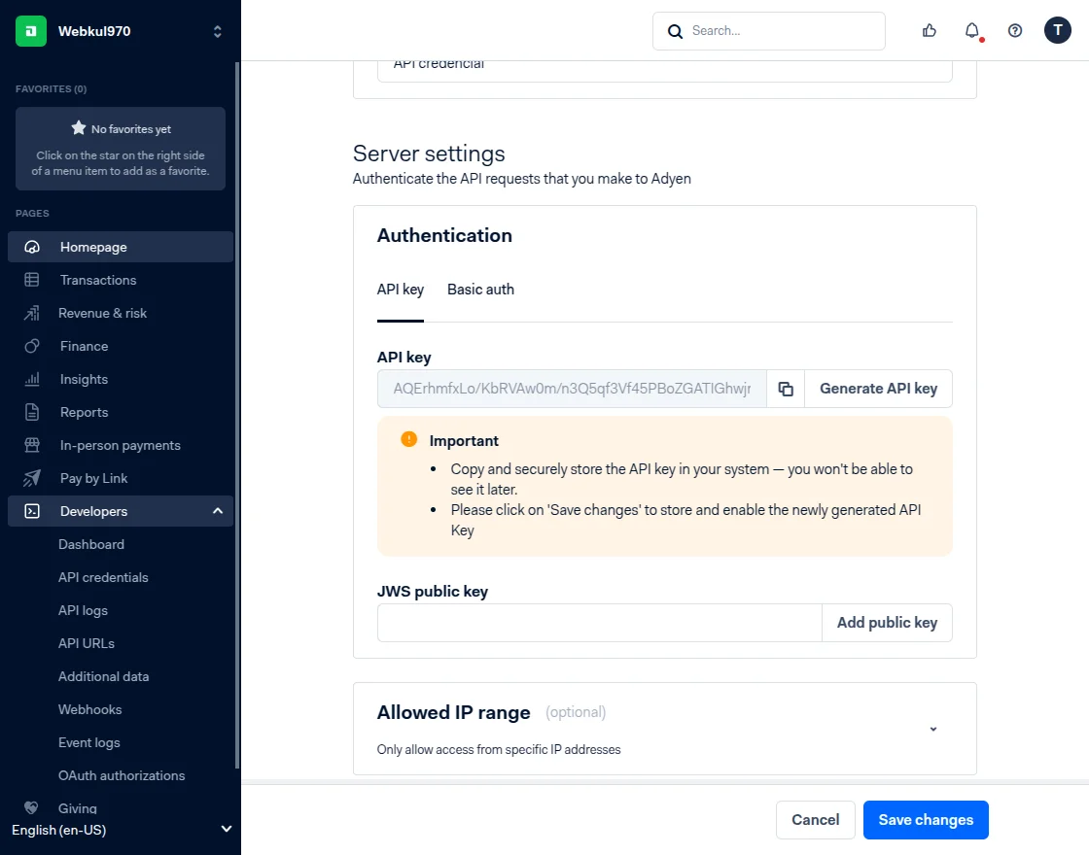Go to Homepage in the sidebar
Image resolution: width=1089 pixels, height=855 pixels.
tap(121, 247)
